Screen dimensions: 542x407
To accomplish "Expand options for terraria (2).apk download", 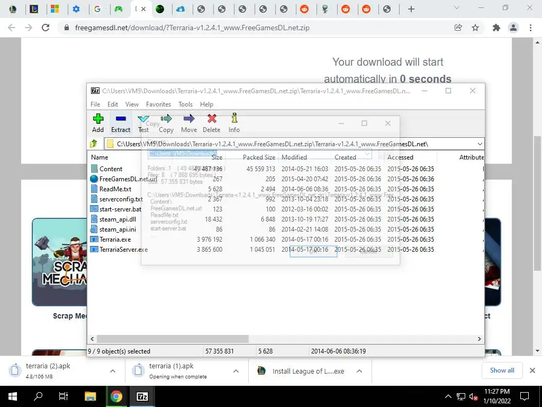I will [113, 371].
